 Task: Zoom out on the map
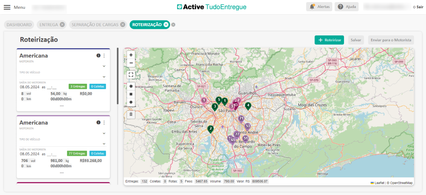(131, 63)
